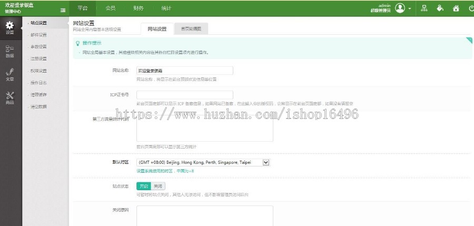Open 操作日志 in the submenu
474x226 pixels.
[x=38, y=83]
